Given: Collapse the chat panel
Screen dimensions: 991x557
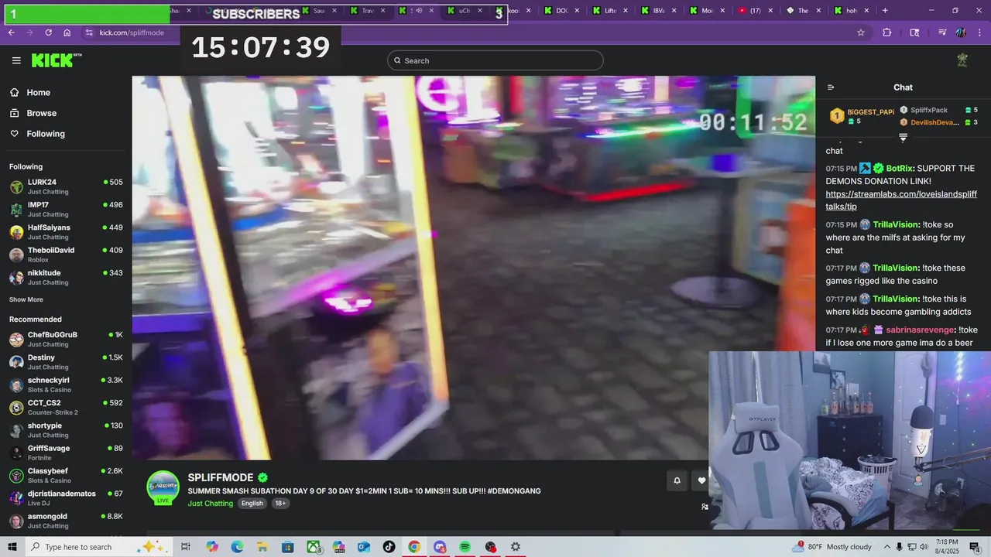Looking at the screenshot, I should (831, 87).
